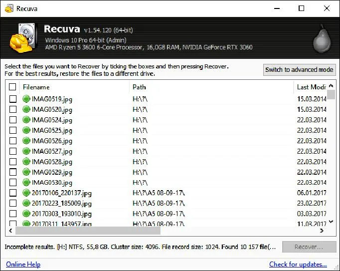The width and height of the screenshot is (340, 271).
Task: Switch to advanced mode
Action: 299,70
